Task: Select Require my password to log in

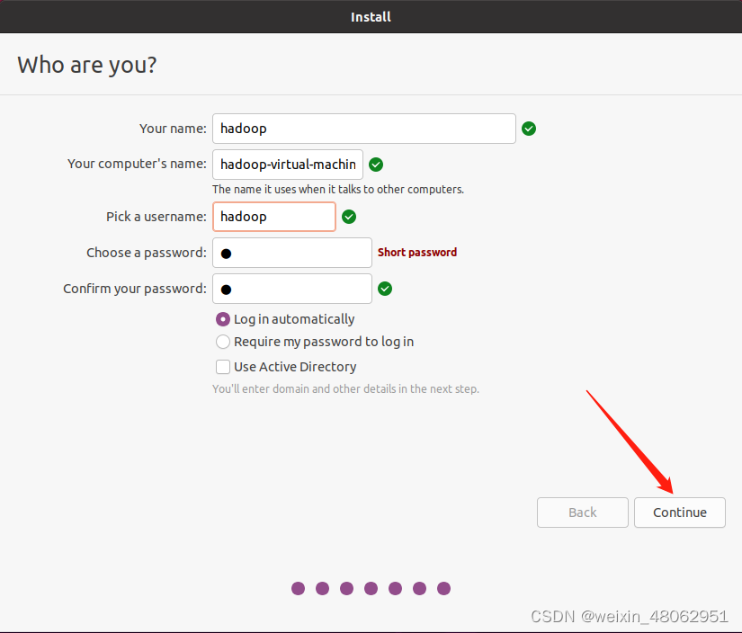Action: (x=223, y=342)
